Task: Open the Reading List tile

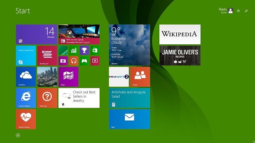Action: [x=47, y=56]
